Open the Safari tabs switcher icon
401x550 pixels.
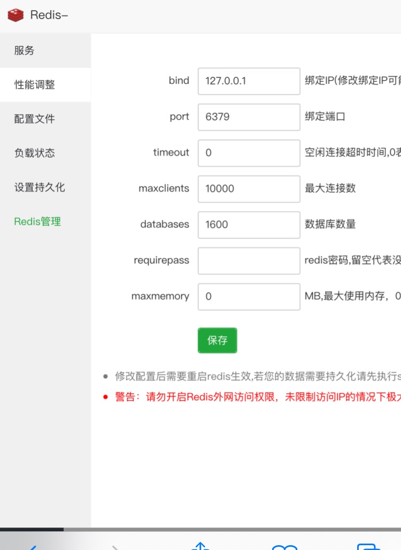pos(368,546)
